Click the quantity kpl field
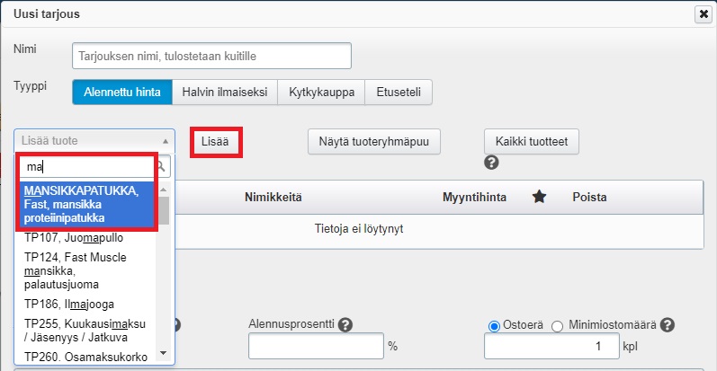The width and height of the screenshot is (717, 371). pyautogui.click(x=551, y=346)
